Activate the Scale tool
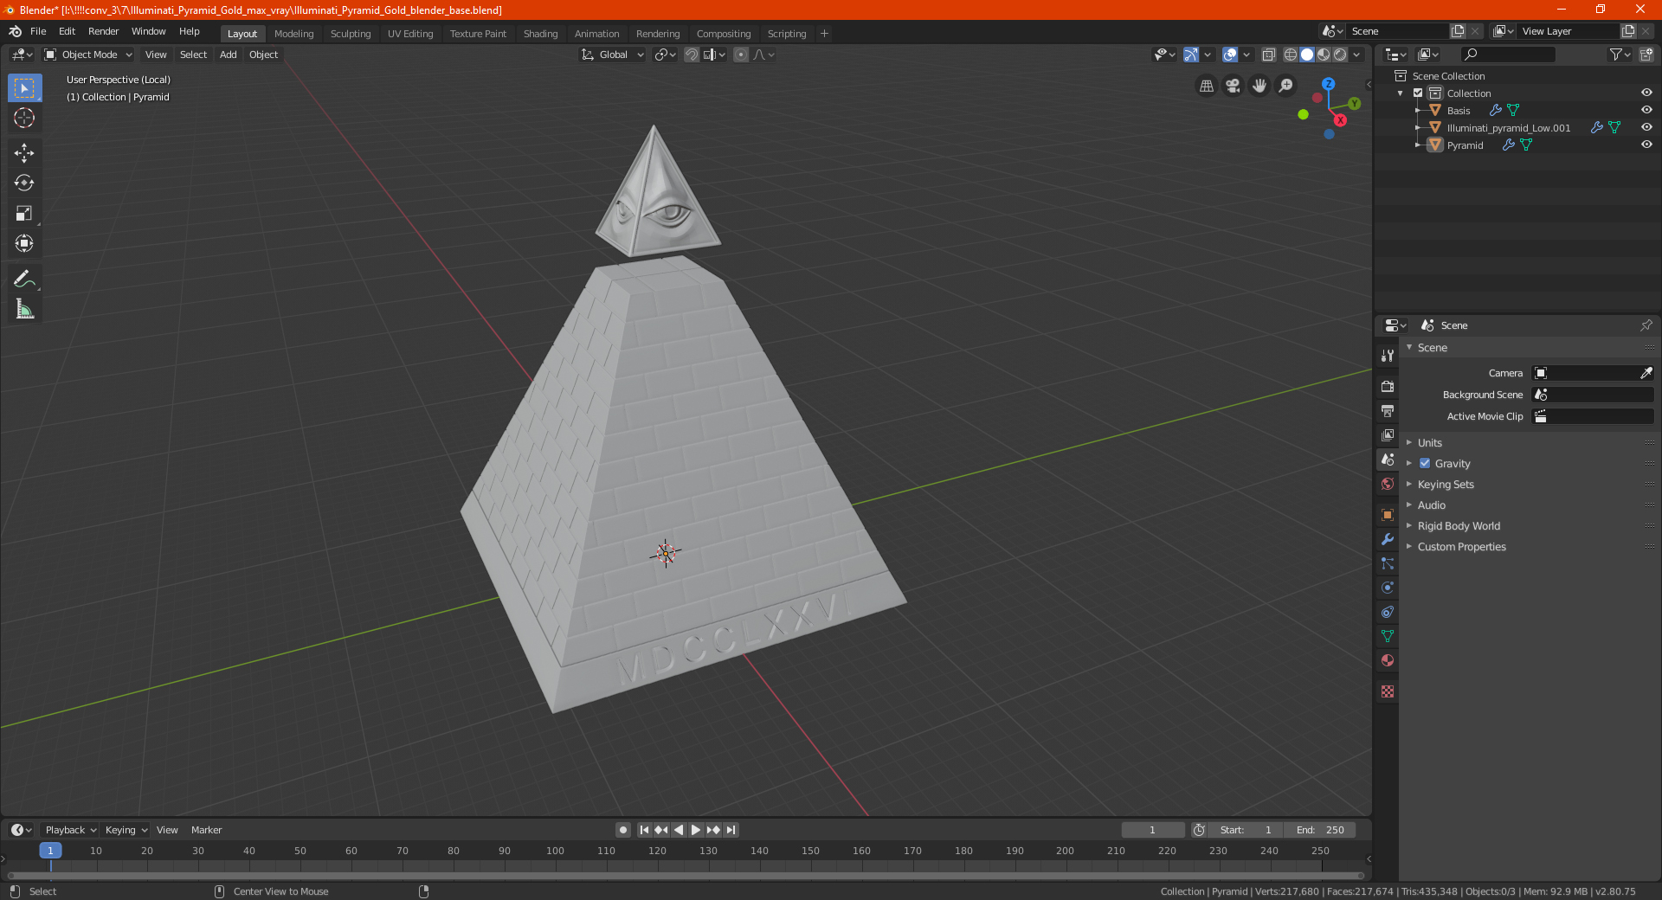The height and width of the screenshot is (900, 1662). (24, 213)
